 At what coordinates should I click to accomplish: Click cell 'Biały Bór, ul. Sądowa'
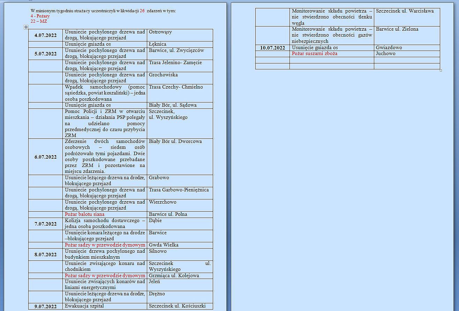[x=180, y=105]
